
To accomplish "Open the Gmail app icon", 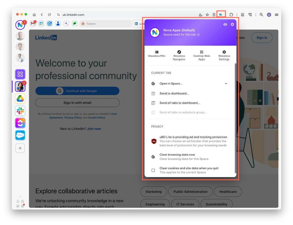I will 33,23.
